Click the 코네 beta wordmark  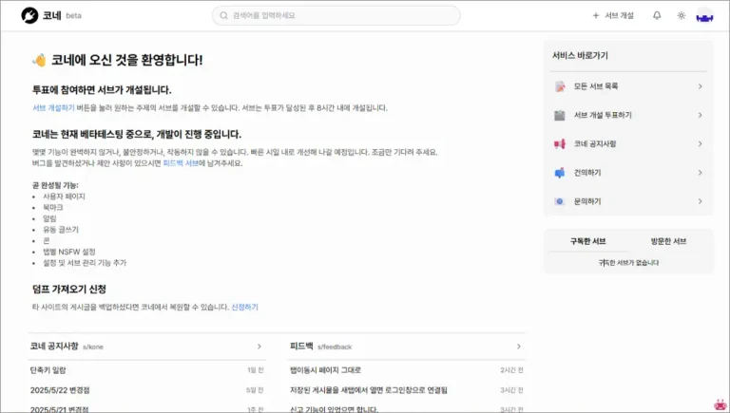coord(62,15)
